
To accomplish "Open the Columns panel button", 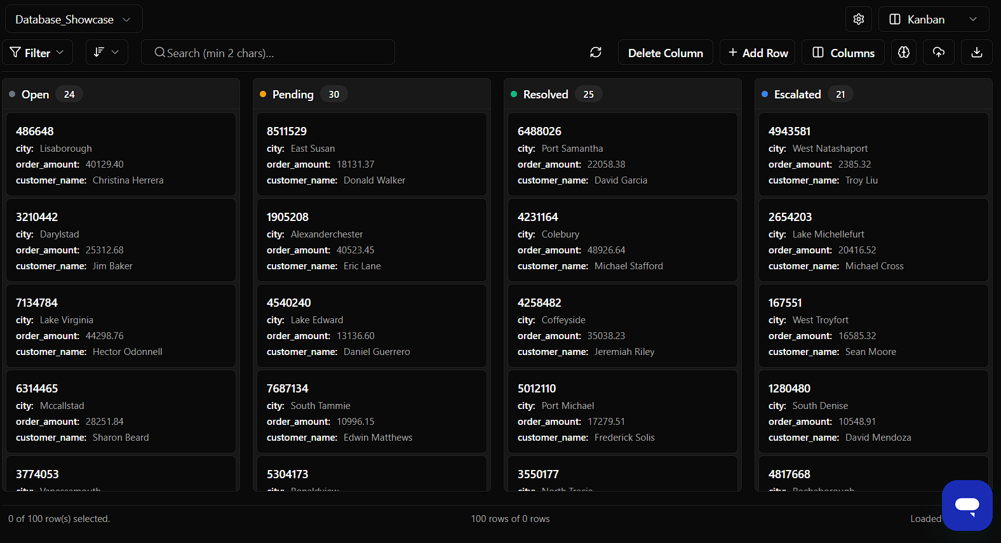I will tap(844, 53).
